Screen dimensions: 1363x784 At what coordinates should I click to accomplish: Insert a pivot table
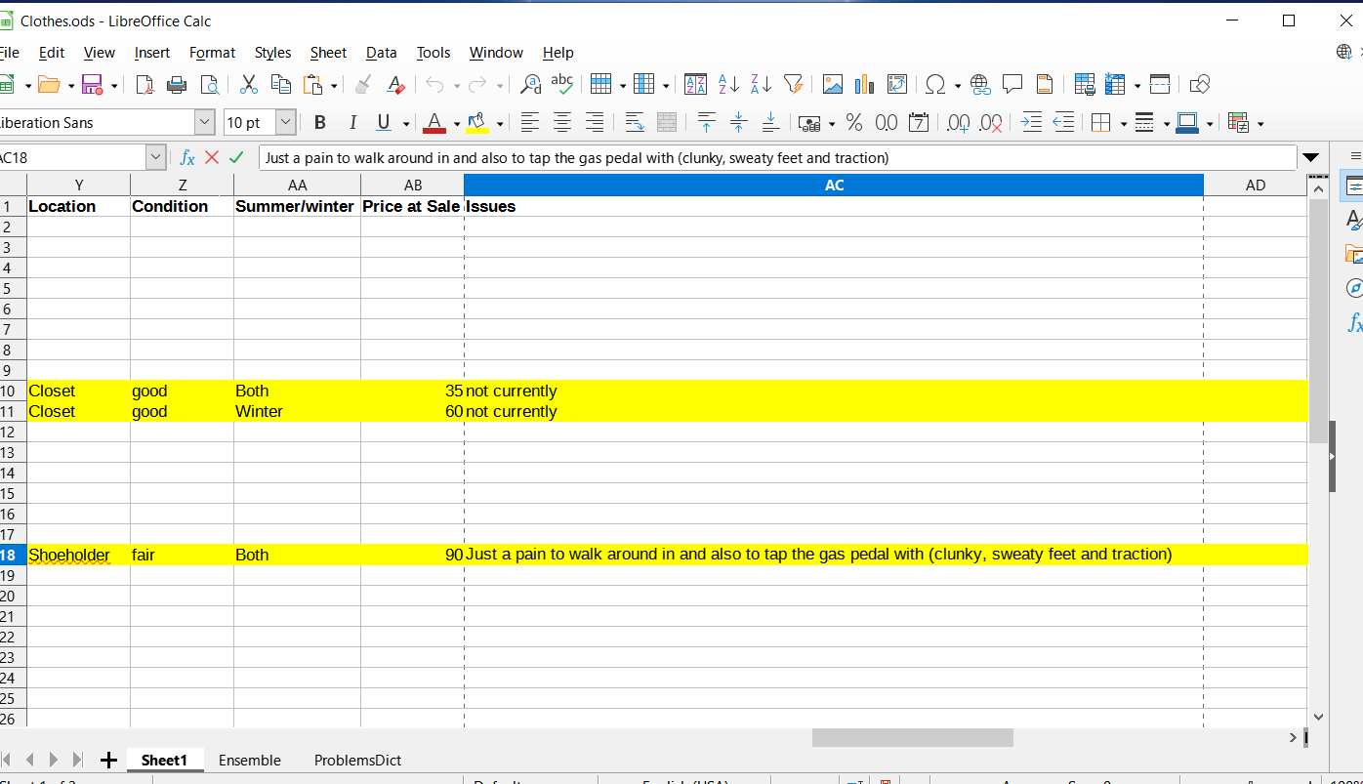point(897,85)
